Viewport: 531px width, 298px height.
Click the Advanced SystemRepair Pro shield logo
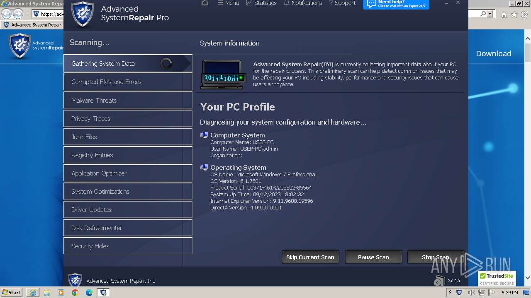[x=83, y=14]
